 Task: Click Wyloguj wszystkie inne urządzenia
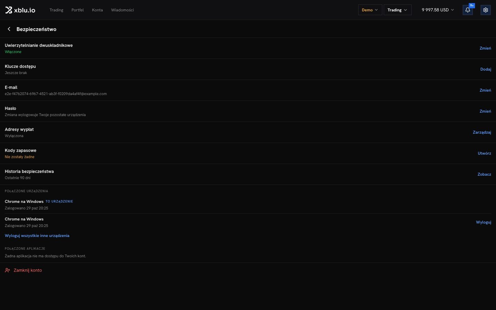tap(37, 236)
